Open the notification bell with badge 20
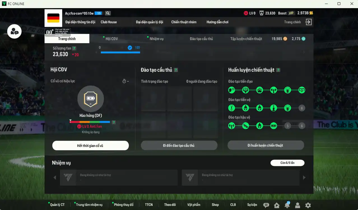 pos(287,205)
